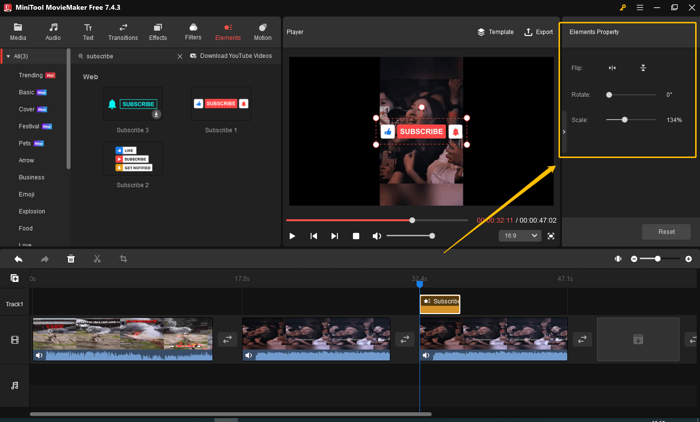700x422 pixels.
Task: Toggle timeline auto snap
Action: [618, 259]
